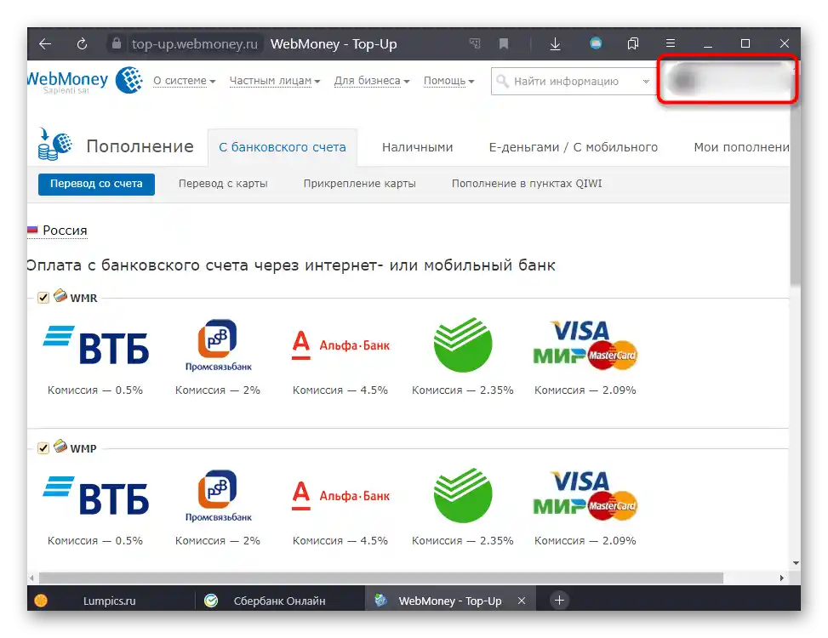Screen dimensions: 828x638
Task: Click the Russian flag icon
Action: coord(32,230)
